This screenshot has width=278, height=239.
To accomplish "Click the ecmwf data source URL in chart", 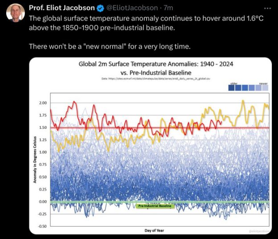I will pyautogui.click(x=155, y=79).
